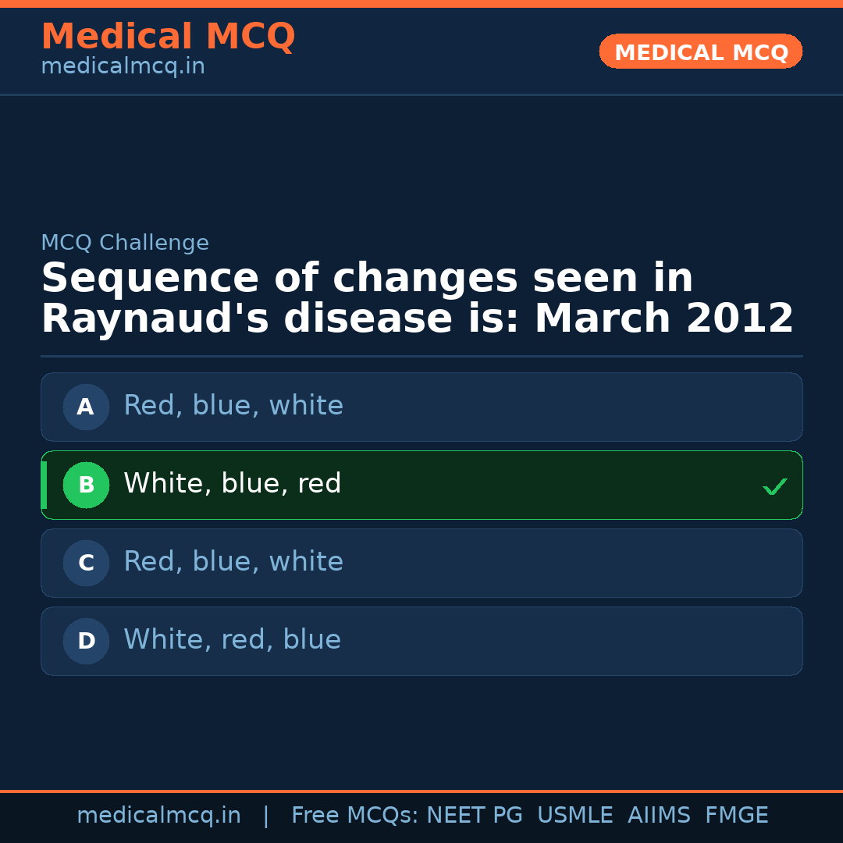Image resolution: width=843 pixels, height=843 pixels.
Task: Pick "Red, blue, white" text in option A
Action: pos(233,406)
